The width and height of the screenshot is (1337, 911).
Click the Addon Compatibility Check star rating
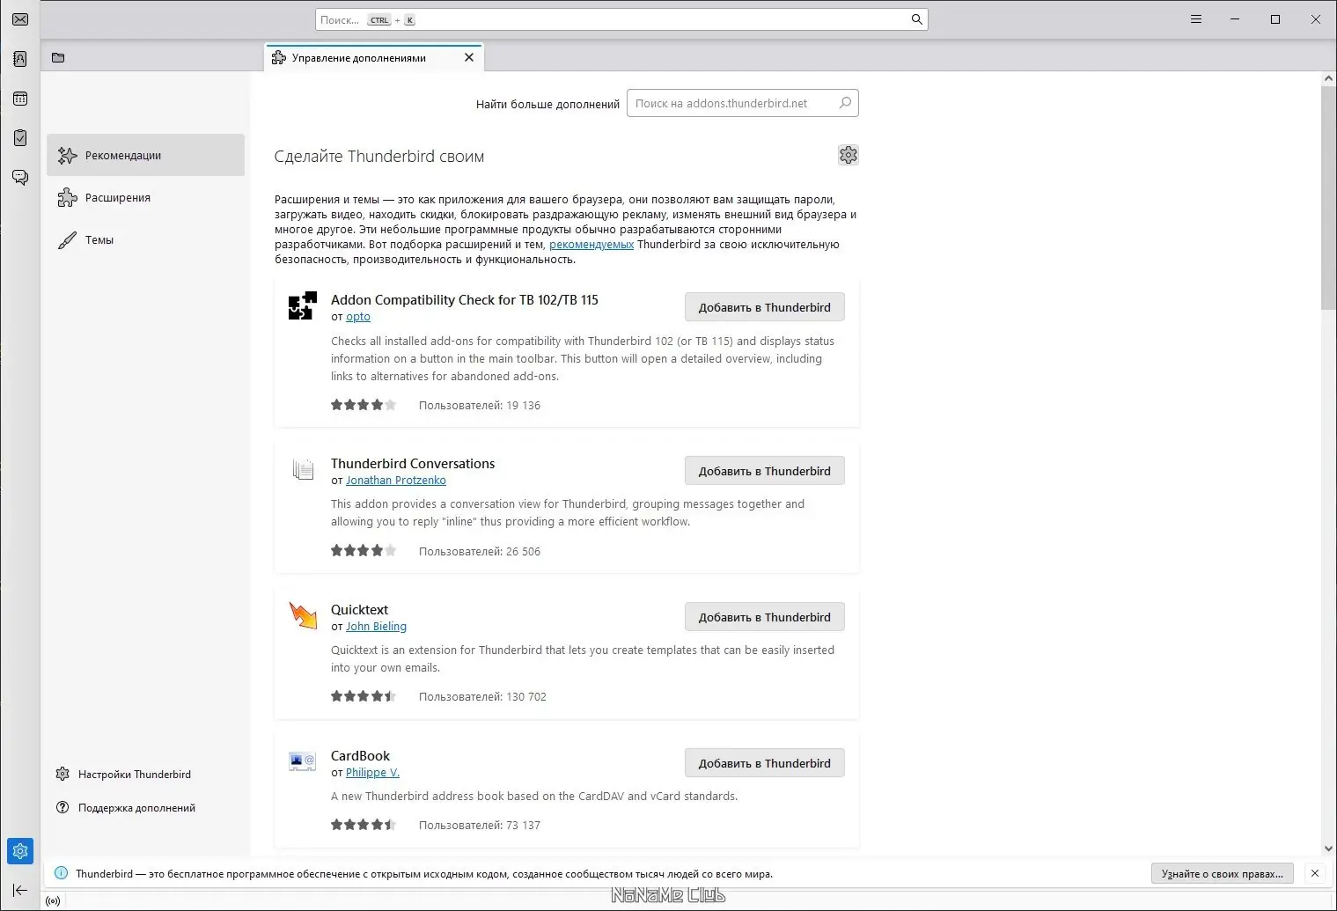[364, 405]
